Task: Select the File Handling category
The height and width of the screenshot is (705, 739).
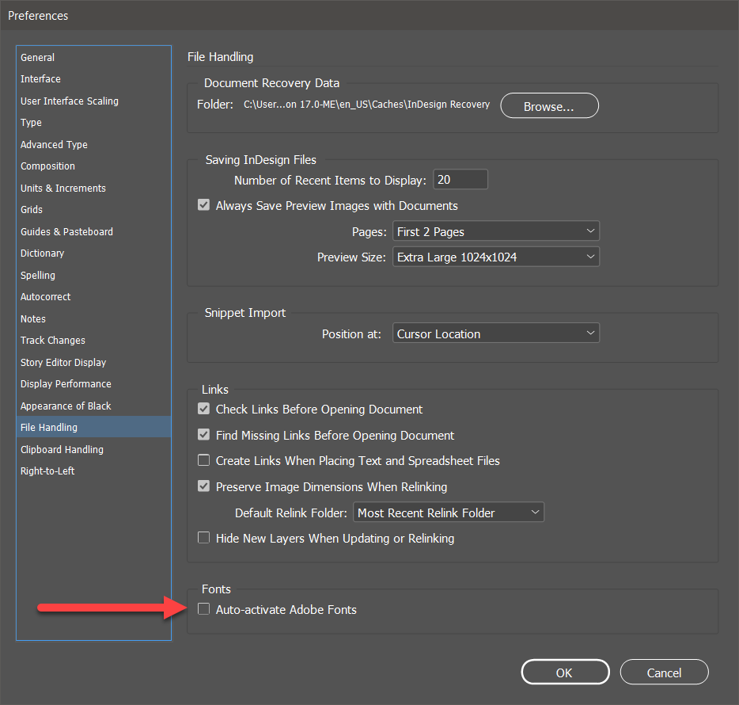Action: coord(93,427)
